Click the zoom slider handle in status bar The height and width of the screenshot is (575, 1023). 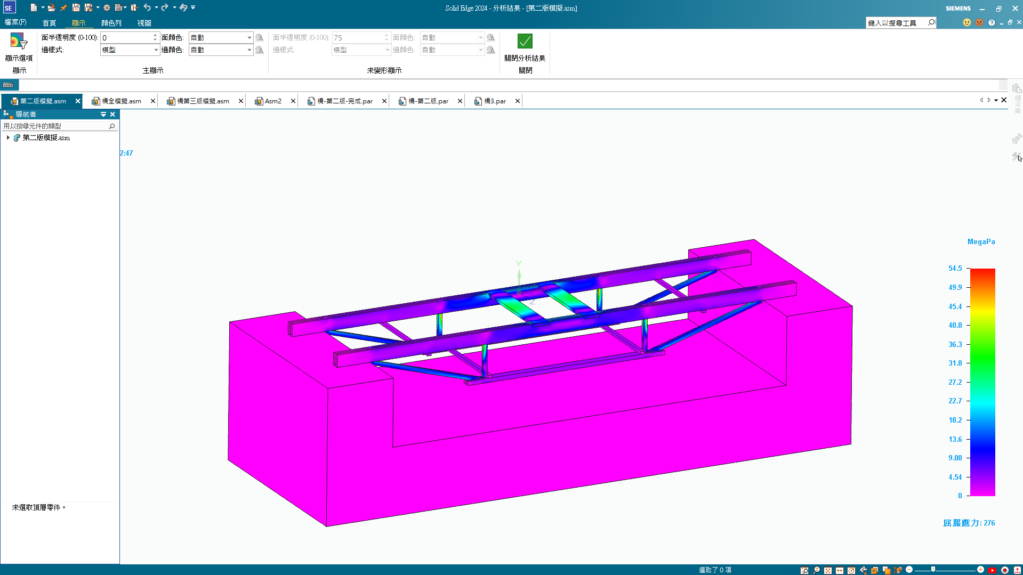click(x=933, y=570)
